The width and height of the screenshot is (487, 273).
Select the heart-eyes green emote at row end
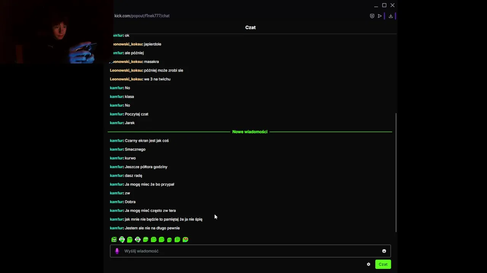click(185, 239)
